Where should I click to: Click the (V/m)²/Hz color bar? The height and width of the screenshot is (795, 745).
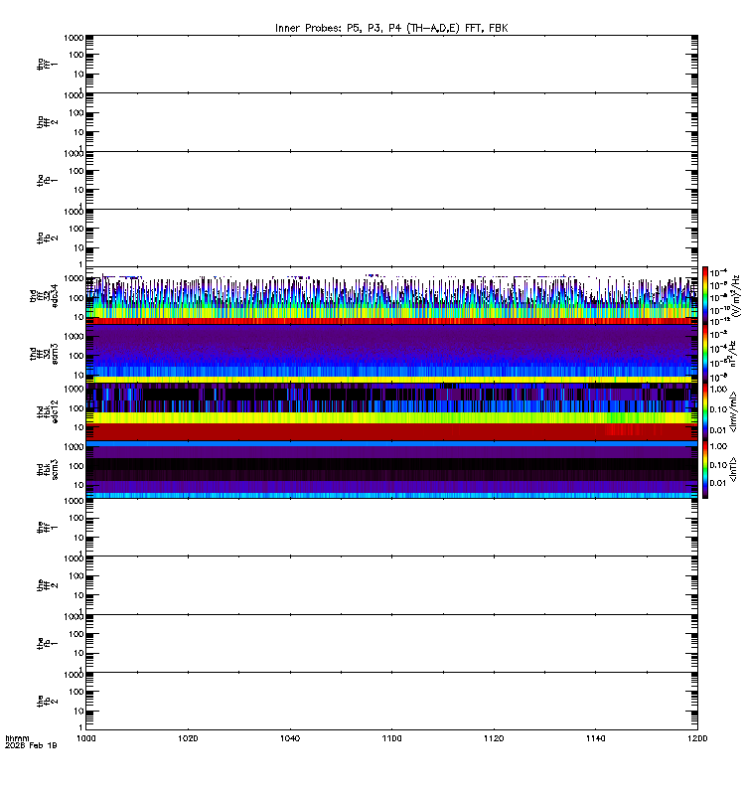coord(705,296)
